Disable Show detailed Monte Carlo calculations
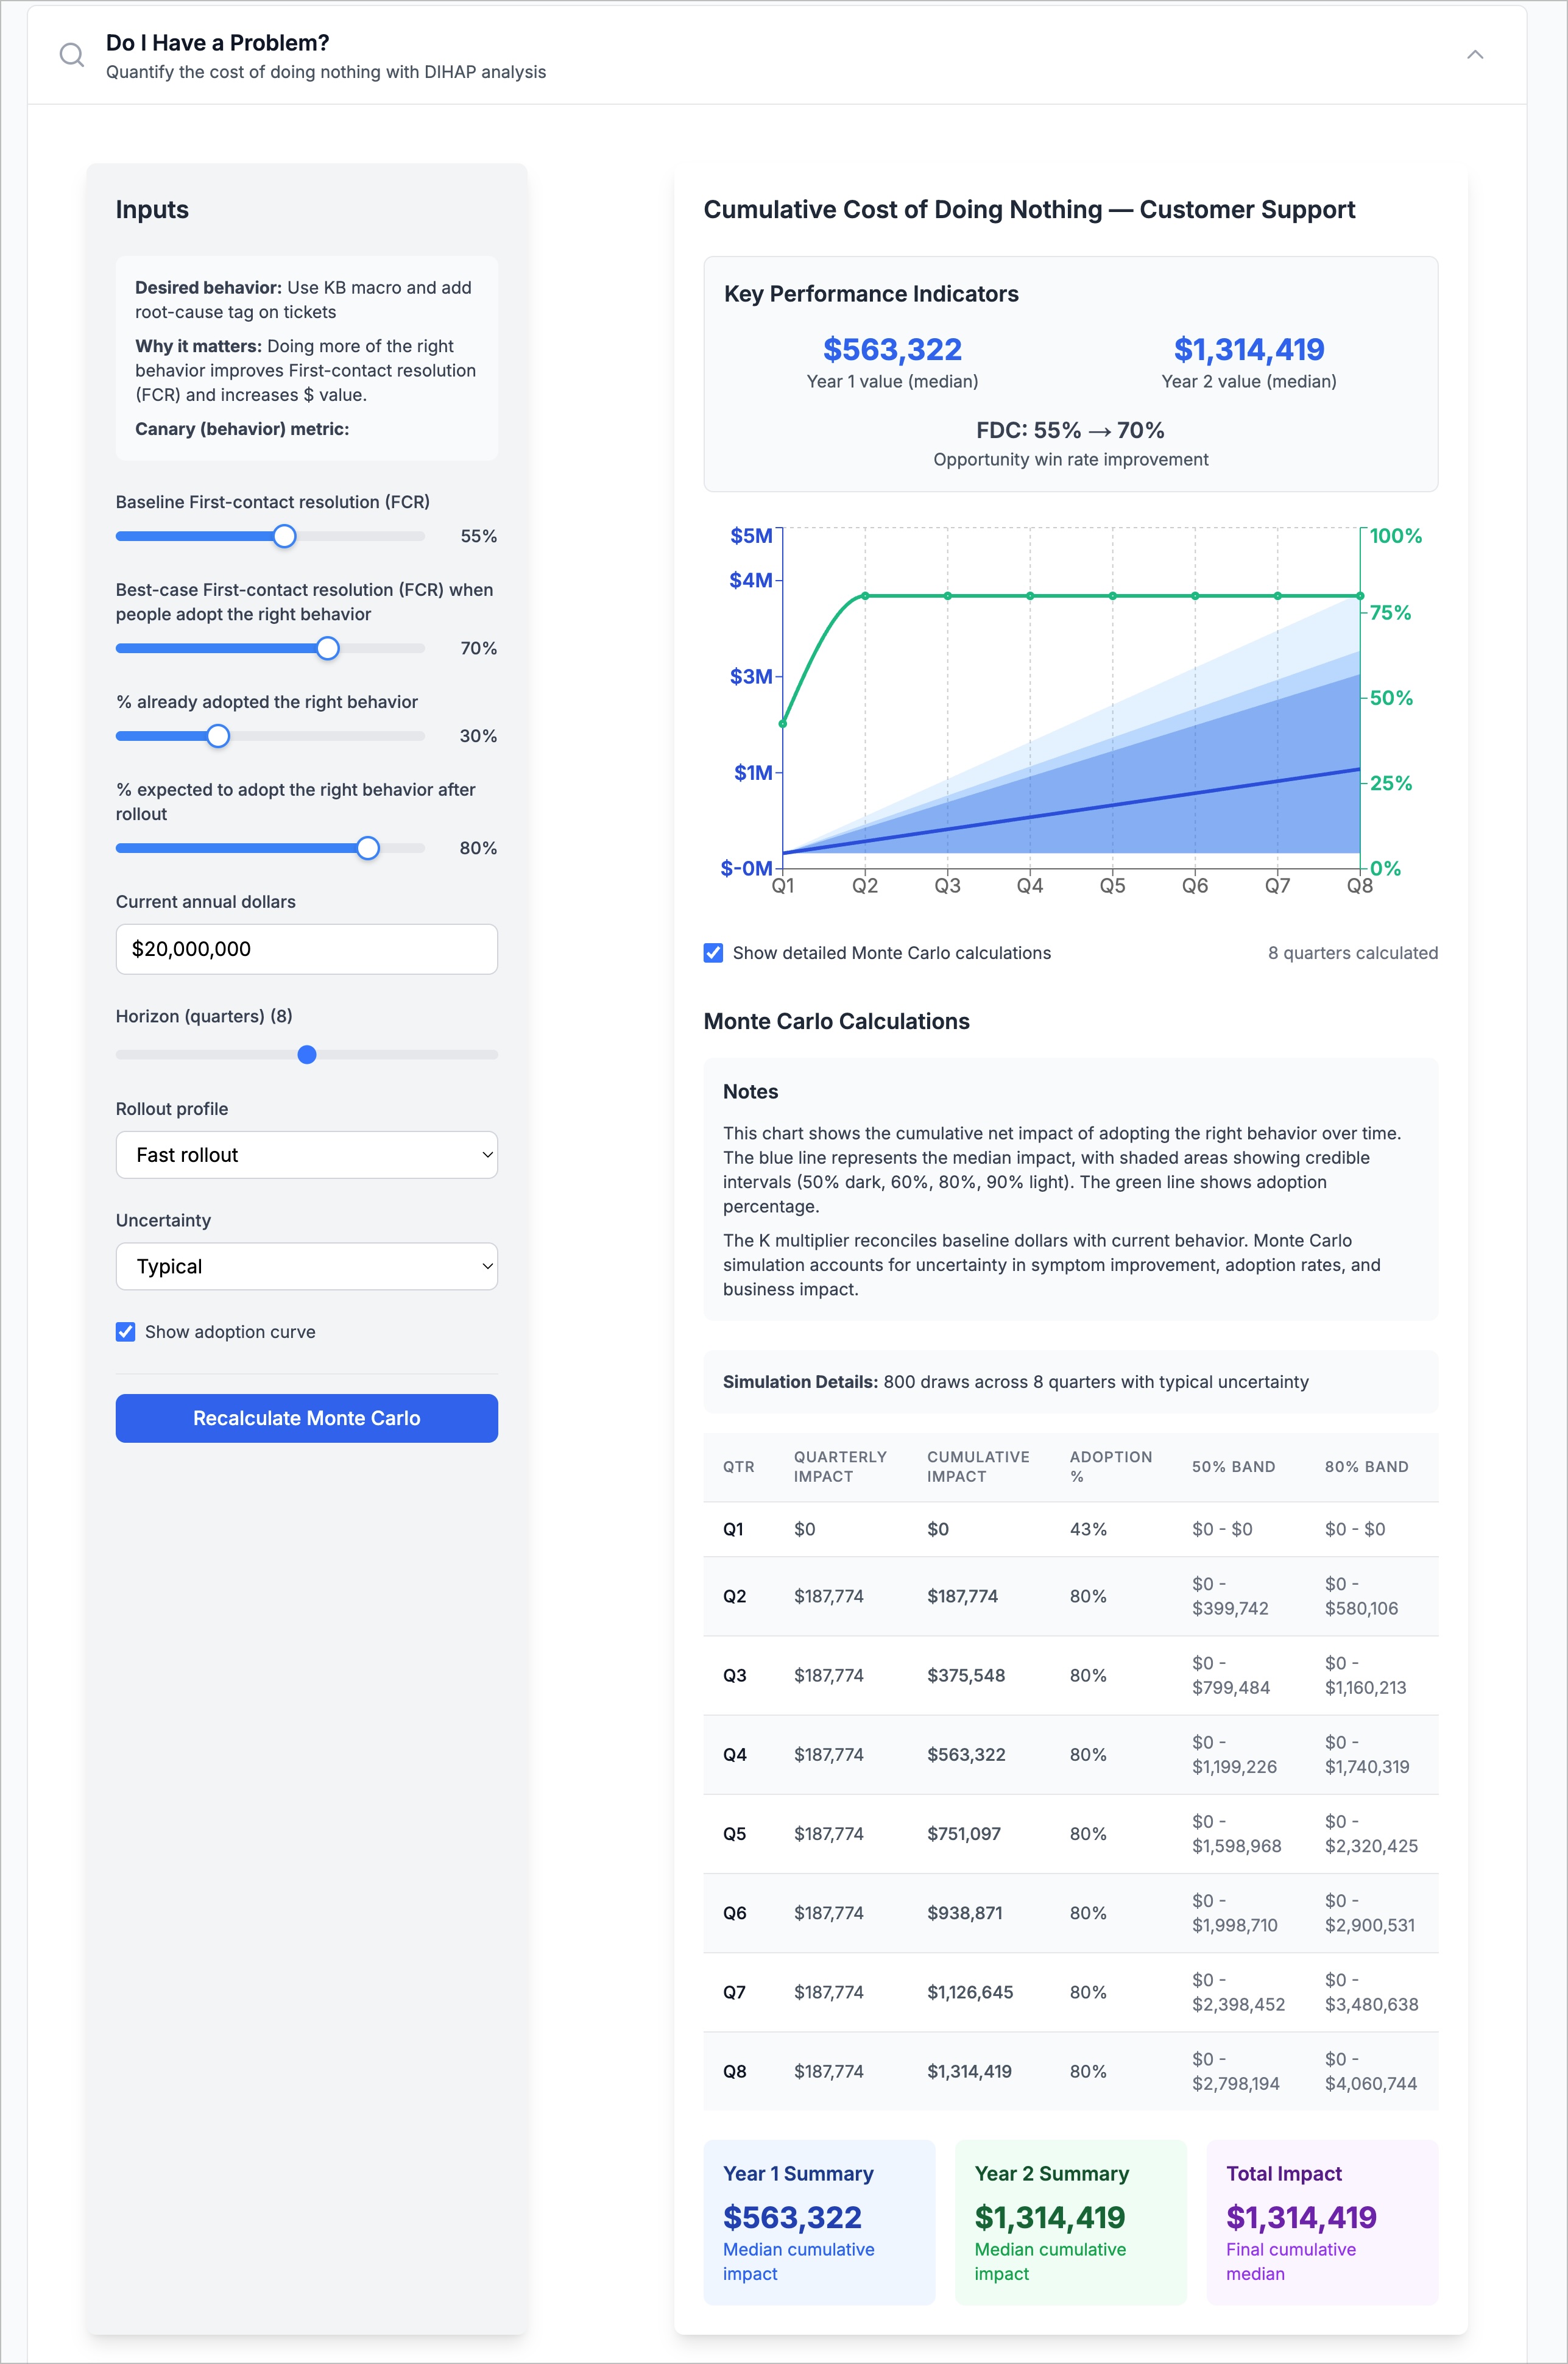The width and height of the screenshot is (1568, 2364). click(x=713, y=953)
